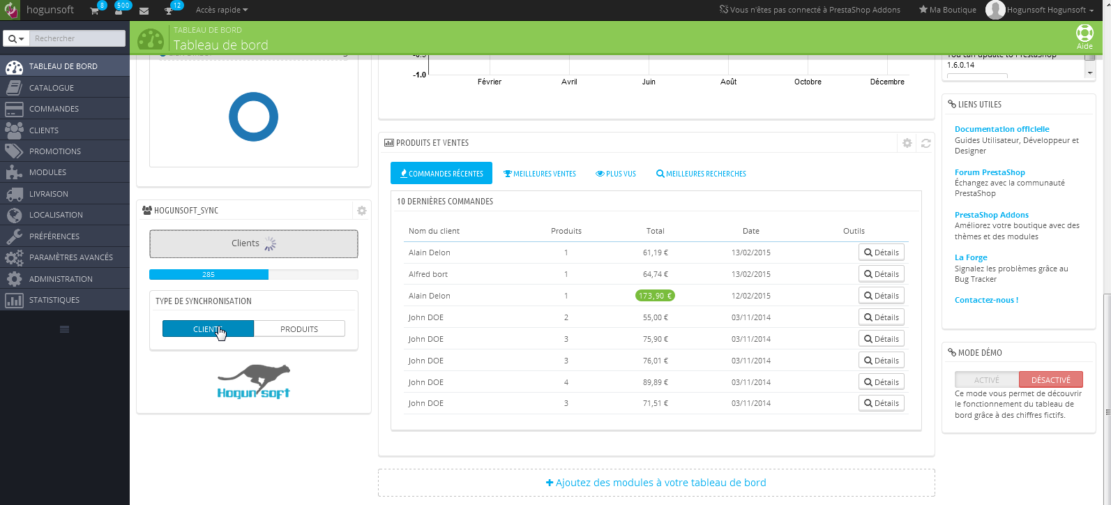Collapse sidebar using the hamburger icon
Screen dimensions: 1111x505
tap(64, 329)
